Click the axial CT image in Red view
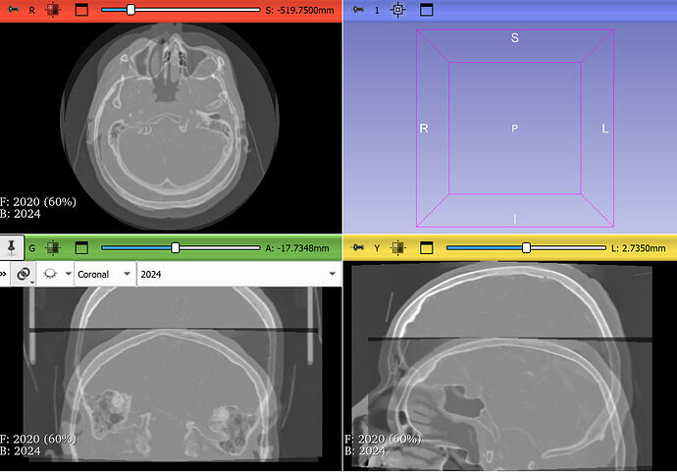 pos(169,126)
